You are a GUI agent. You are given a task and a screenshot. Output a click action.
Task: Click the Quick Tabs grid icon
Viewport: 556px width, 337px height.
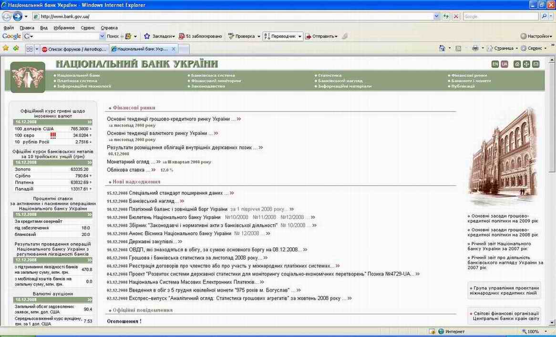(29, 49)
